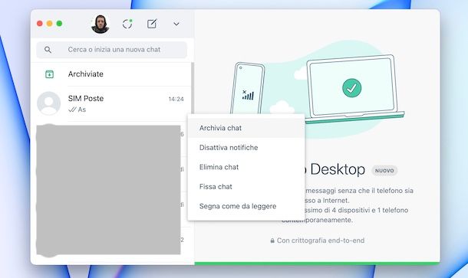Click "Con crittografia end-to-end" text
The width and height of the screenshot is (468, 278).
(321, 240)
